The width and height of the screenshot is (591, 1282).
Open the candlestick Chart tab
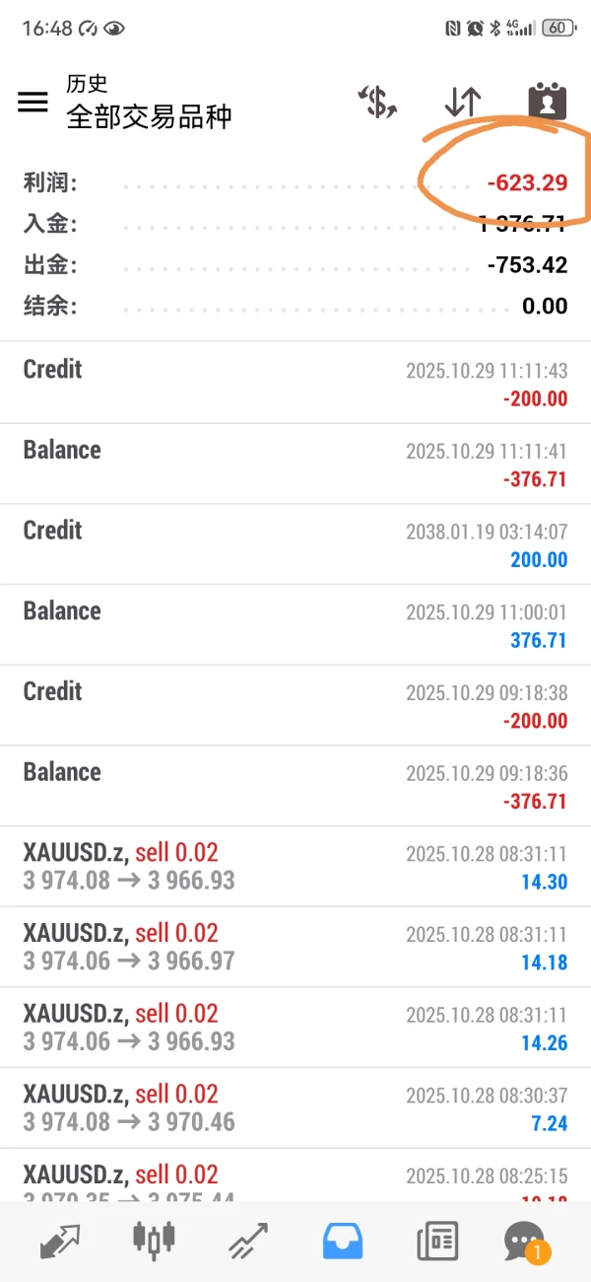pos(155,1240)
